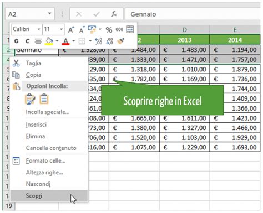
Task: Click the borders icon in mini toolbar
Action: 82,41
